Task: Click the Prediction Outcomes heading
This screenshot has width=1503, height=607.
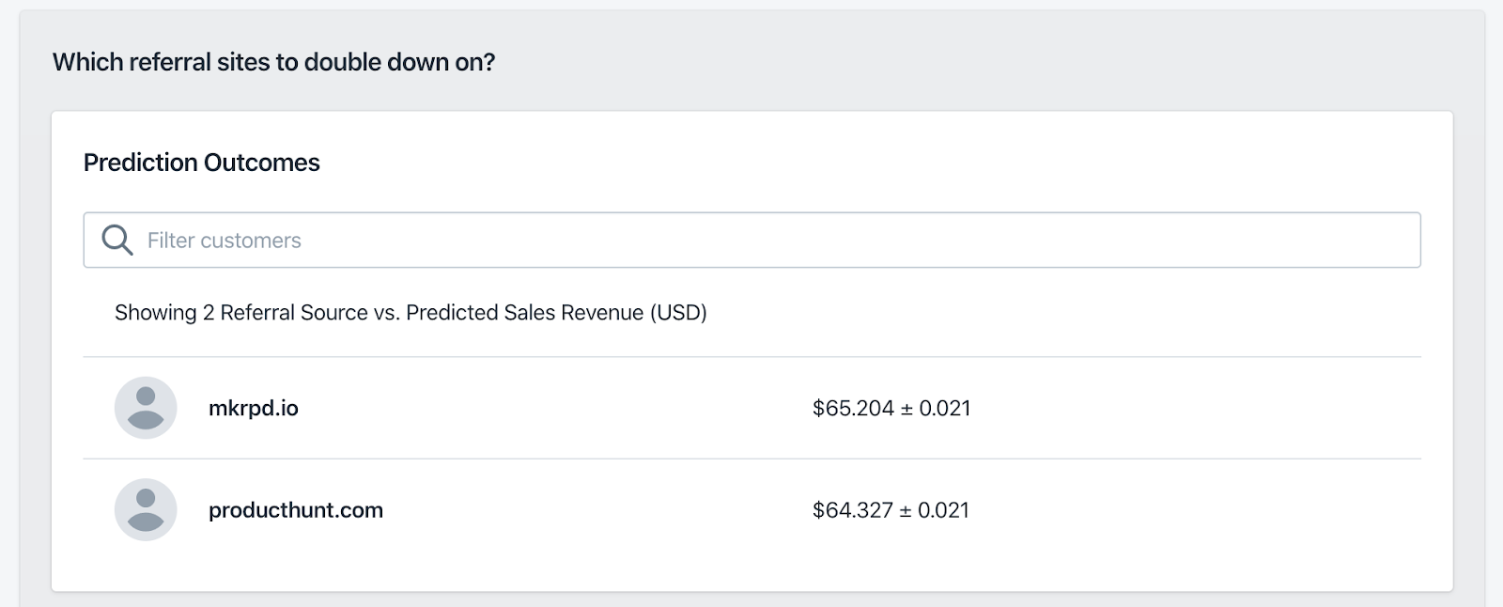Action: [202, 163]
